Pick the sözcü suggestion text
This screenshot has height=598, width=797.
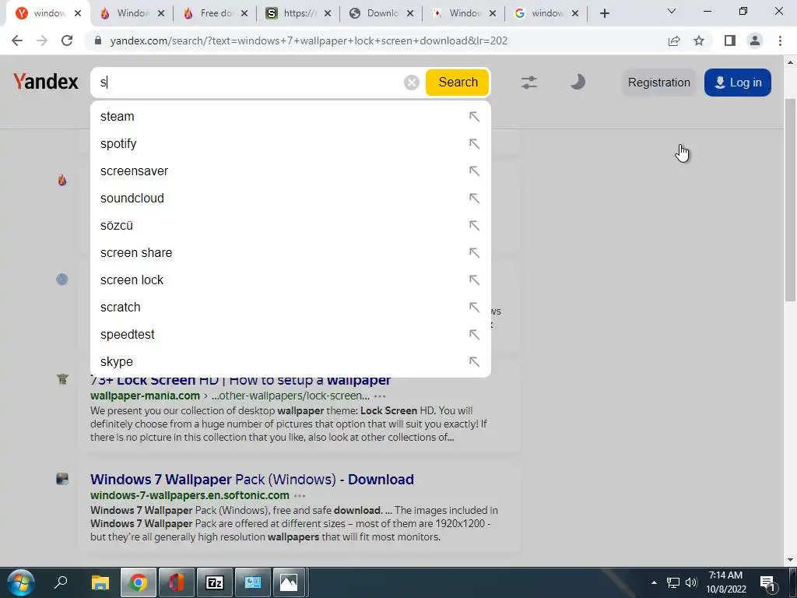point(117,225)
